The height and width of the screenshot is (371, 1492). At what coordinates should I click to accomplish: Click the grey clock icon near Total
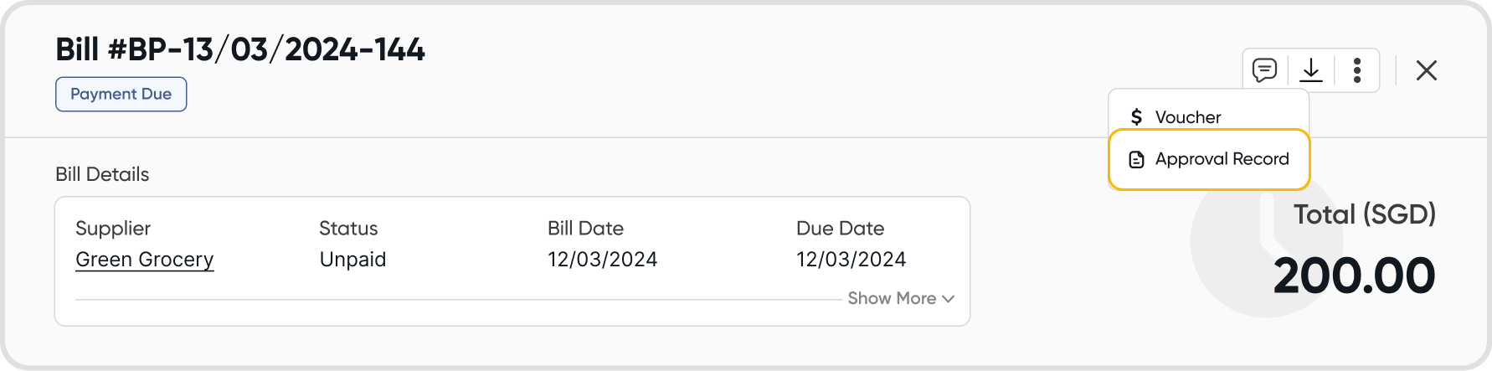(x=1239, y=251)
